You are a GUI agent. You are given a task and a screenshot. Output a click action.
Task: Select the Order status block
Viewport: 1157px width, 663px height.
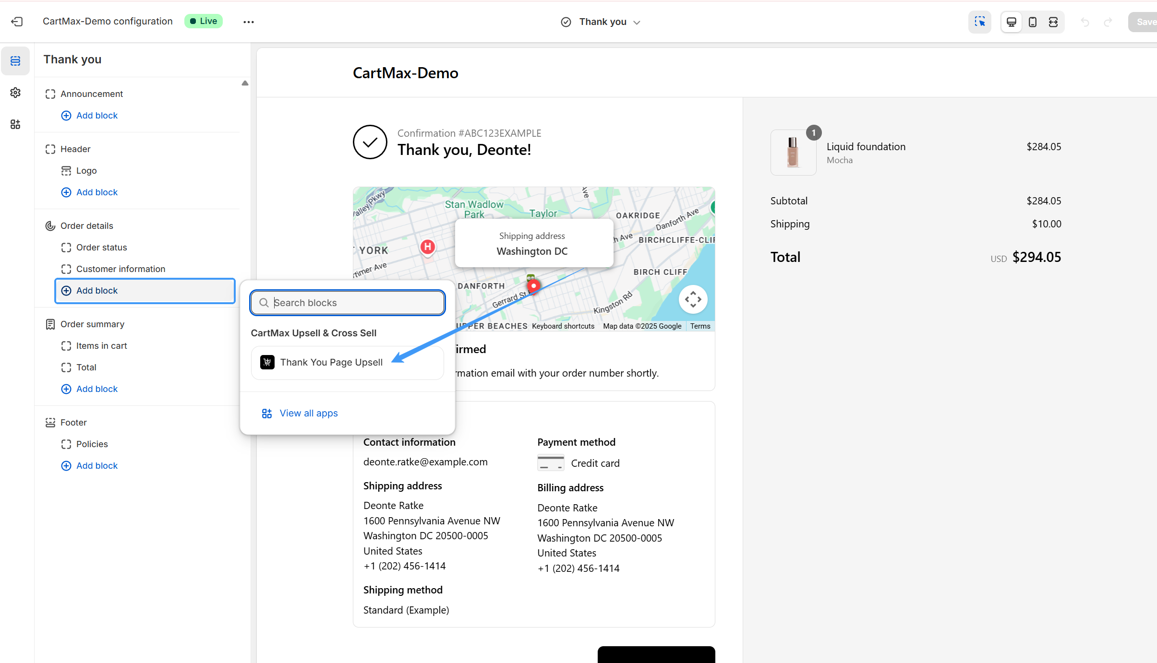click(102, 248)
